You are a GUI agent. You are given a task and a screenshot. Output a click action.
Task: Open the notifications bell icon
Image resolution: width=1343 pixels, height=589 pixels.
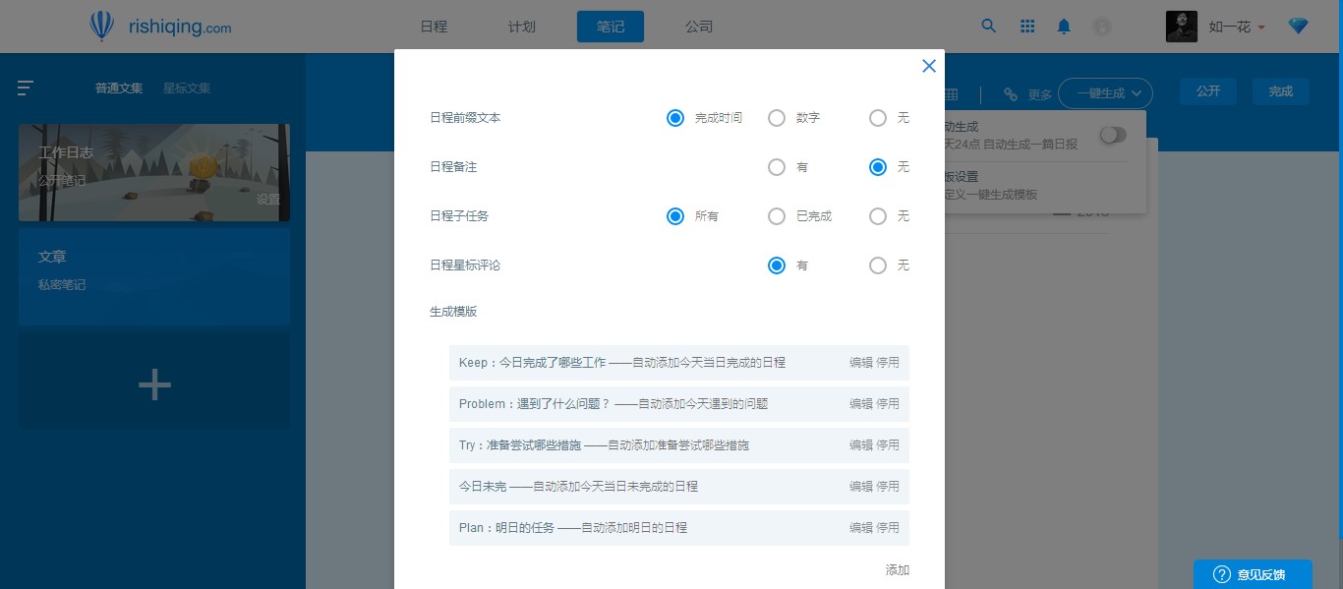[x=1063, y=27]
